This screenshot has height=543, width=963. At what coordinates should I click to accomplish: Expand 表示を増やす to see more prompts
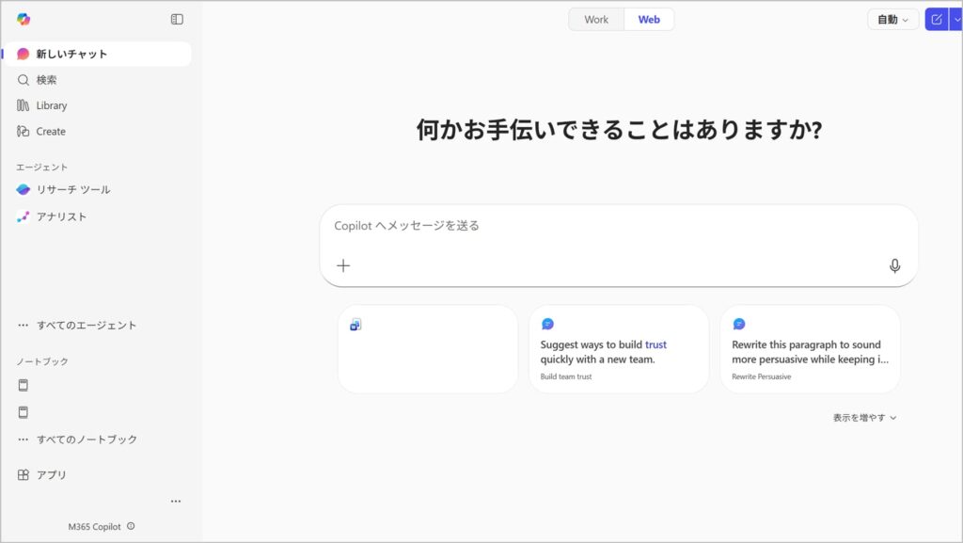865,418
